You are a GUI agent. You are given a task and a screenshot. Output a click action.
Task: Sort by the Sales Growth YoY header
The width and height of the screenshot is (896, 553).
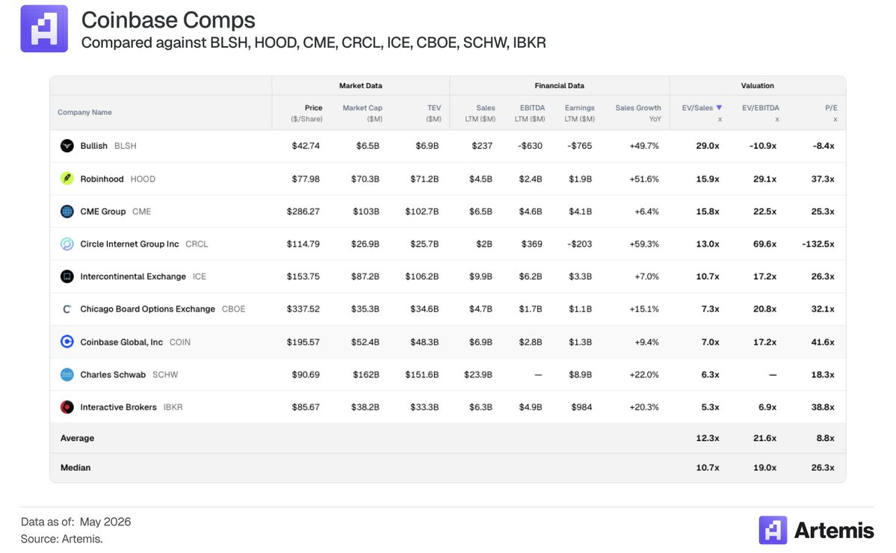(x=637, y=113)
